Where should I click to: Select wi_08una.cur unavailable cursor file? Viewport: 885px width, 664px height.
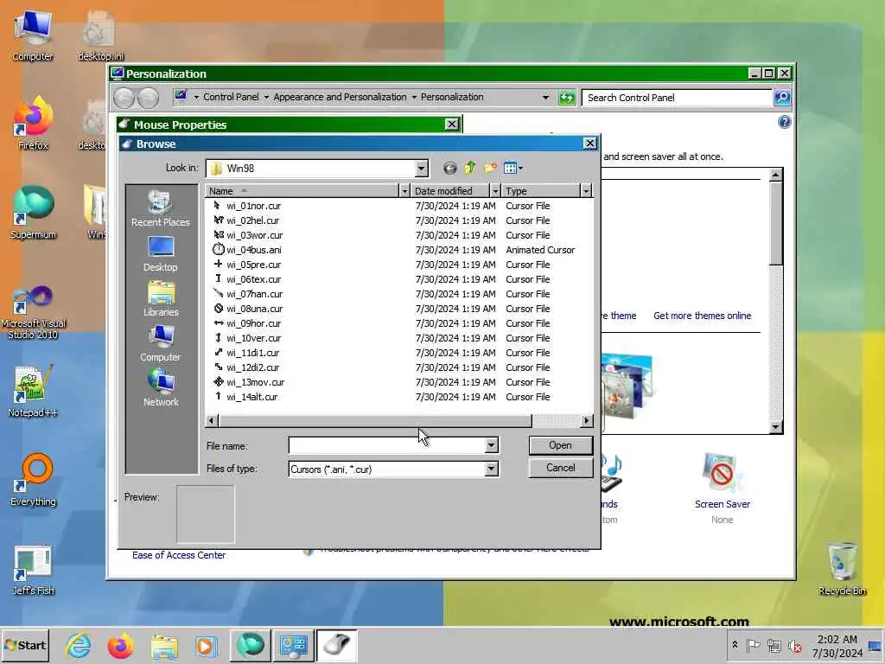tap(254, 309)
